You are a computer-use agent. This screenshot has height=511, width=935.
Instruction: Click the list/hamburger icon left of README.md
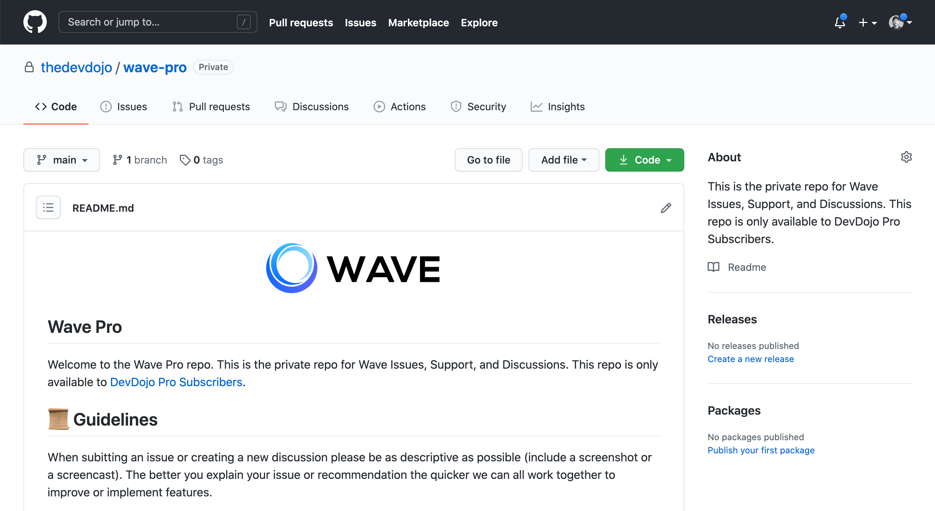pyautogui.click(x=48, y=208)
